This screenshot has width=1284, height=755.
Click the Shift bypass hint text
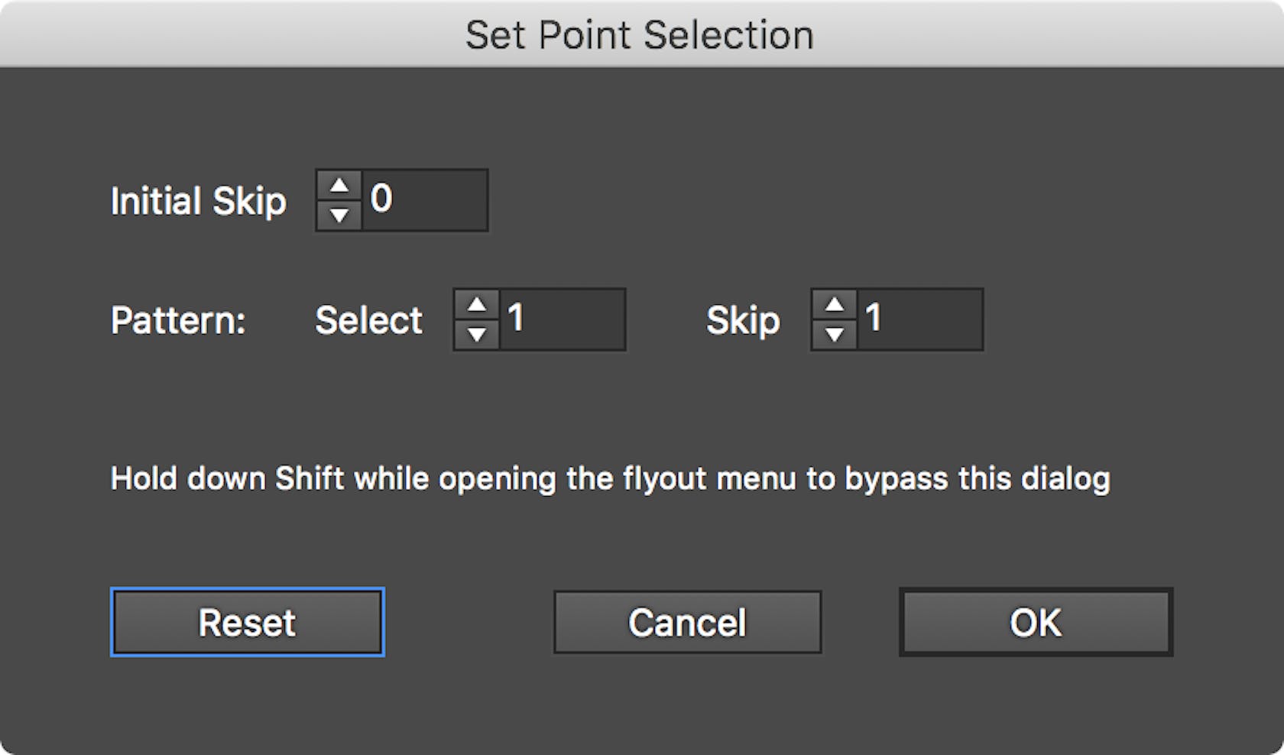tap(611, 479)
